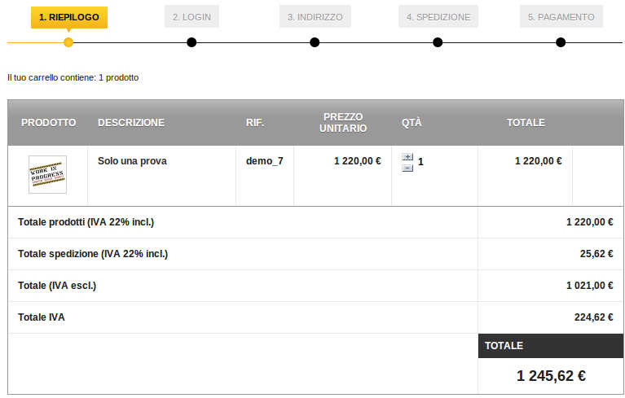Jump to the 5. Pagamento step

(561, 17)
